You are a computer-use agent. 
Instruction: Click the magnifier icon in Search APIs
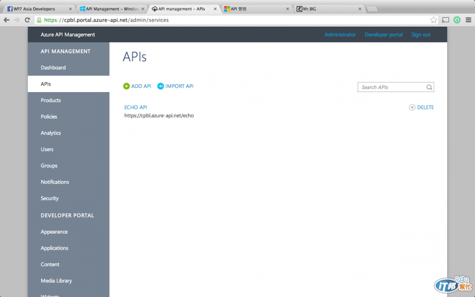click(x=429, y=87)
